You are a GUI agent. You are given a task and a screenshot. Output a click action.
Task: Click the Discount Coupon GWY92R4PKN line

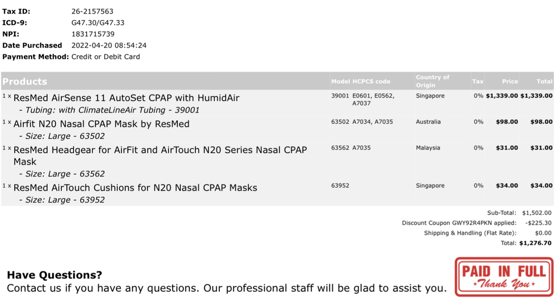[459, 223]
